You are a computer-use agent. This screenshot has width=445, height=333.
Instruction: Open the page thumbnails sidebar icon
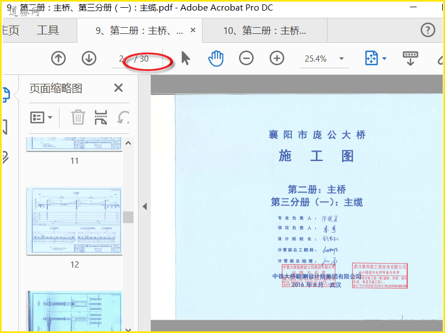[x=6, y=94]
